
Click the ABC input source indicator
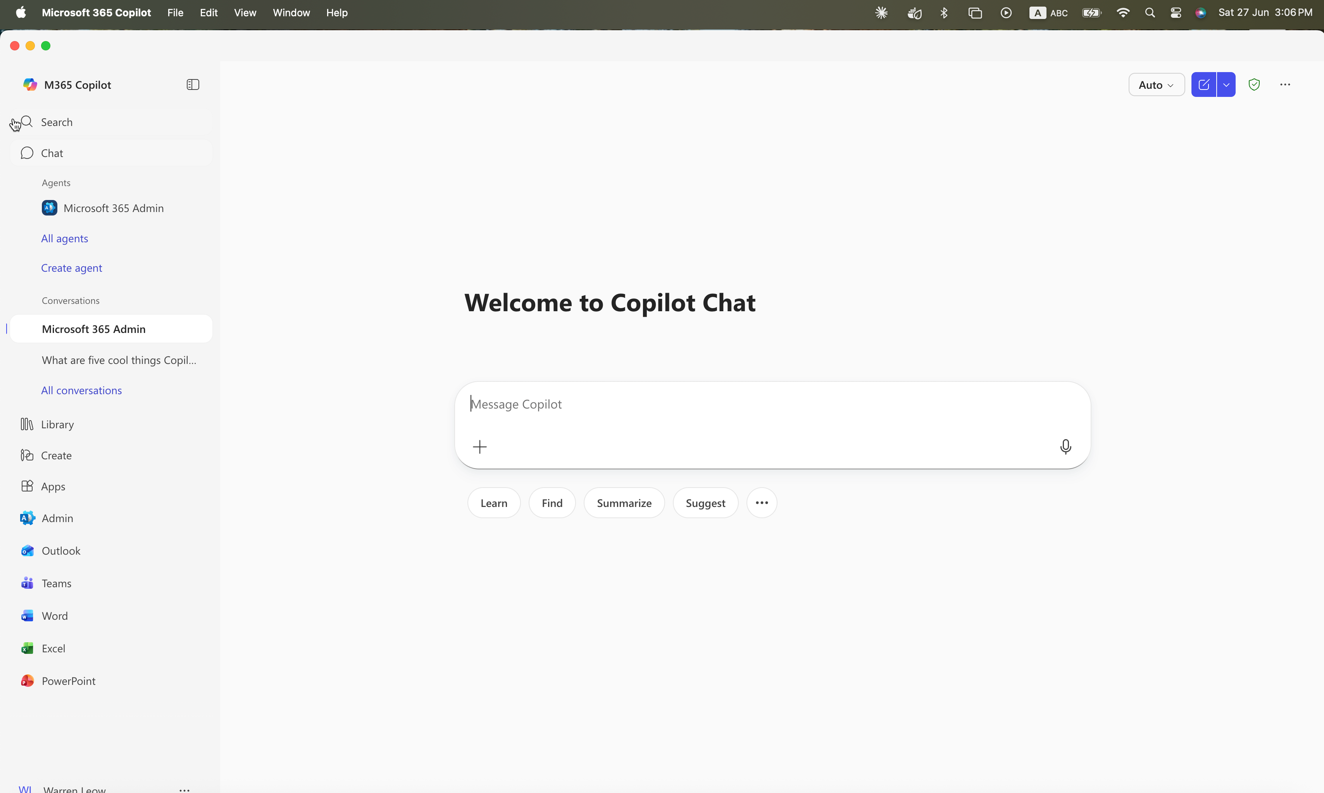(x=1048, y=13)
